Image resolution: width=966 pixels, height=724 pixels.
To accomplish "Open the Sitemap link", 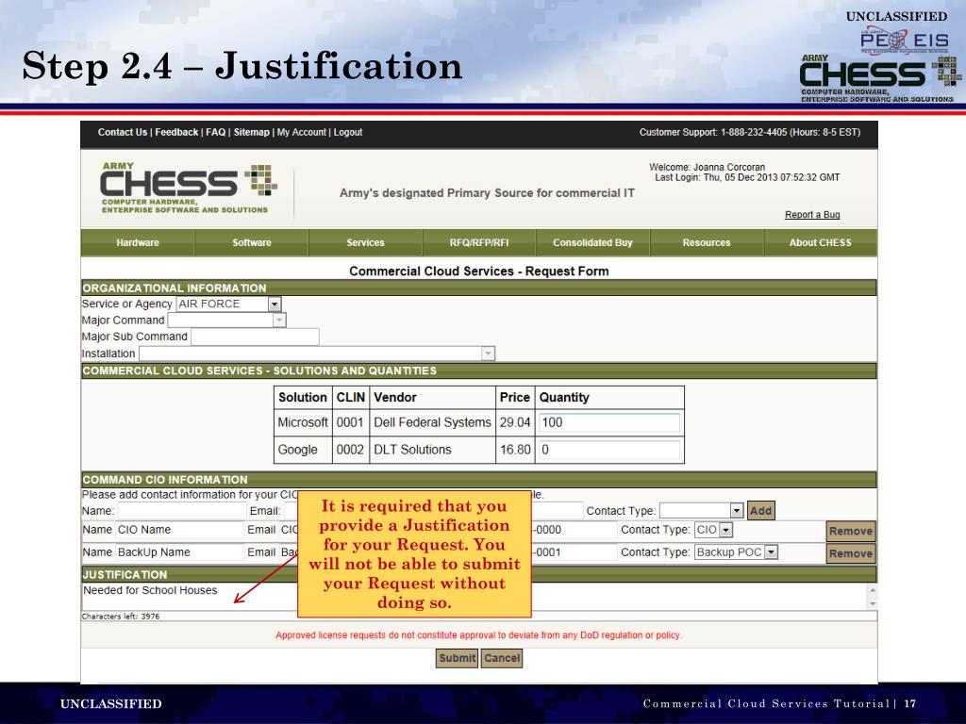I will coord(251,132).
